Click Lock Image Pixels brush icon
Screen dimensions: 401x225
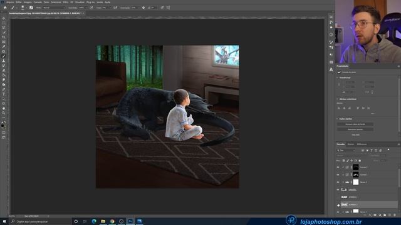(x=348, y=161)
